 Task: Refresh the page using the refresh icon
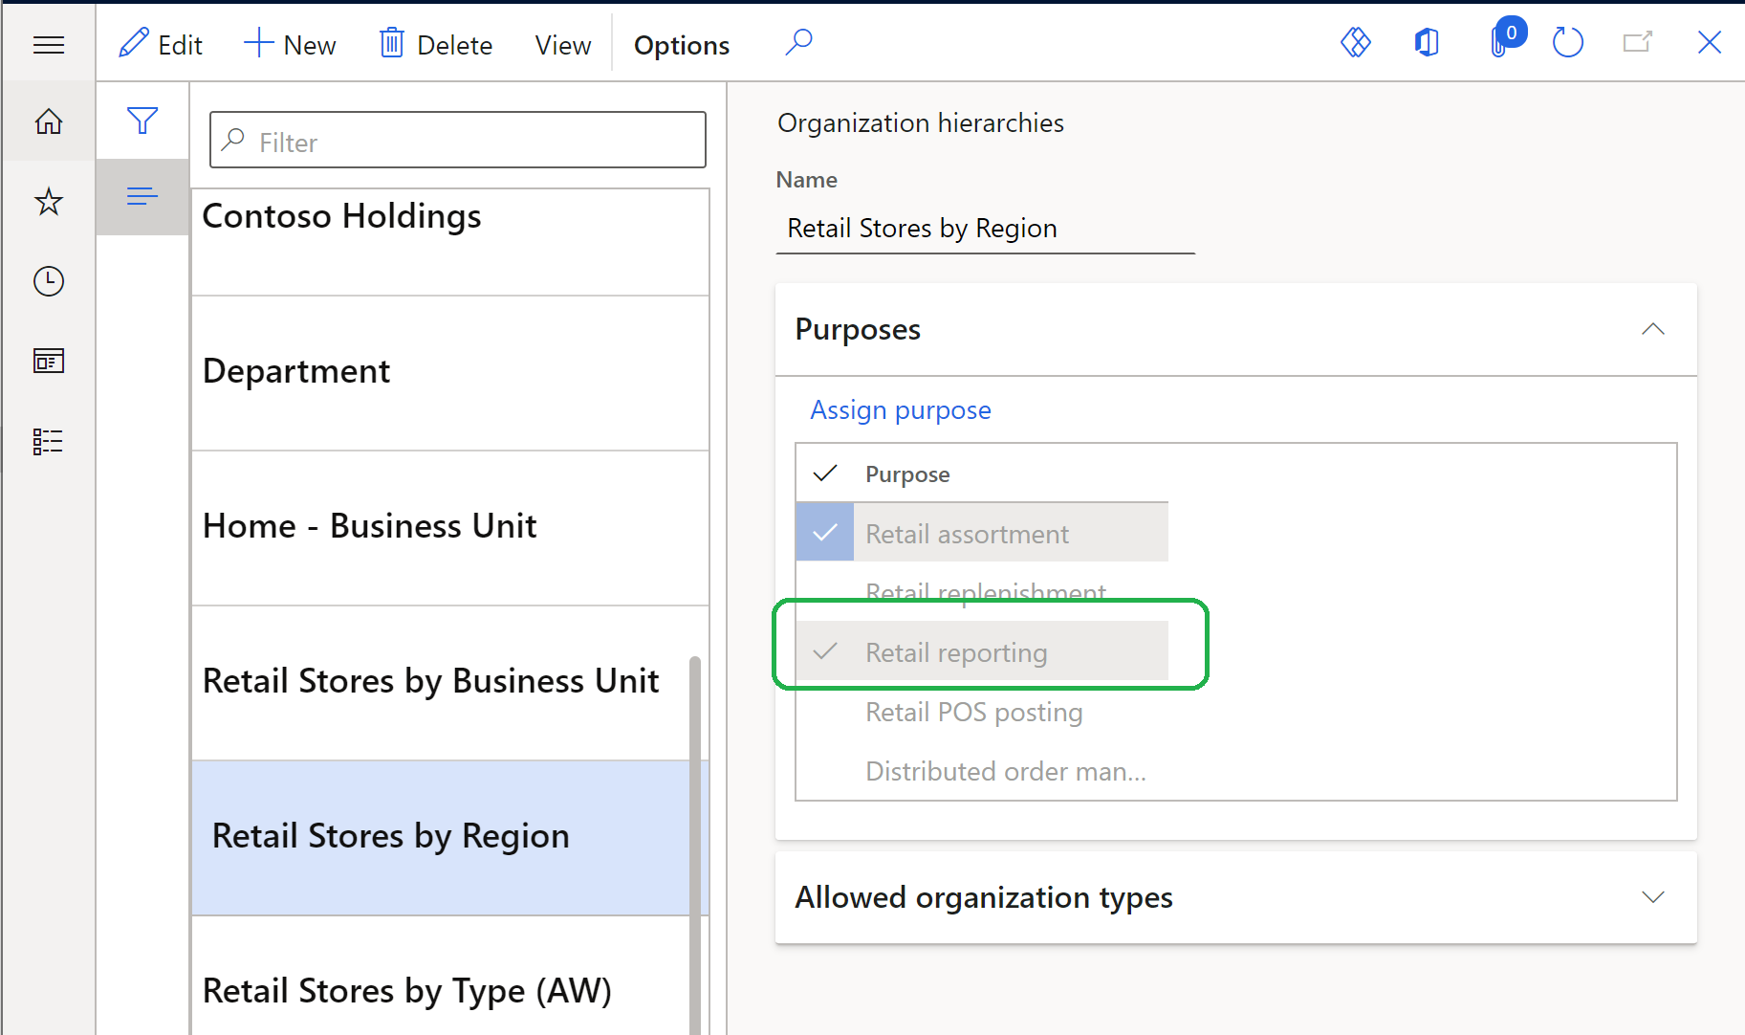[x=1567, y=42]
